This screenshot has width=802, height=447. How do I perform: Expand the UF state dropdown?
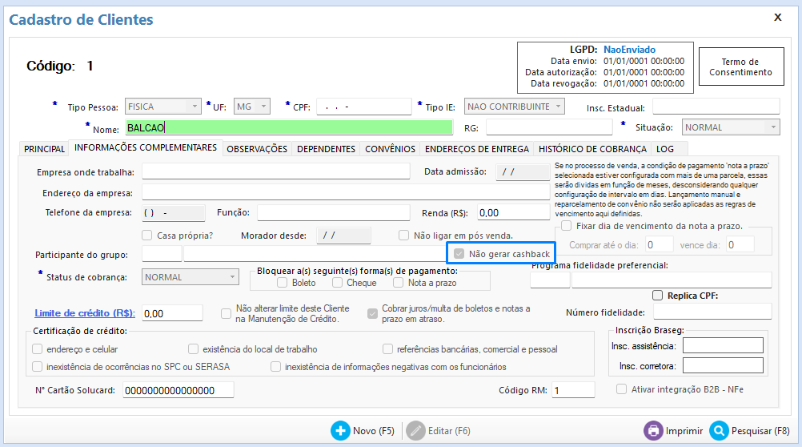[x=264, y=107]
